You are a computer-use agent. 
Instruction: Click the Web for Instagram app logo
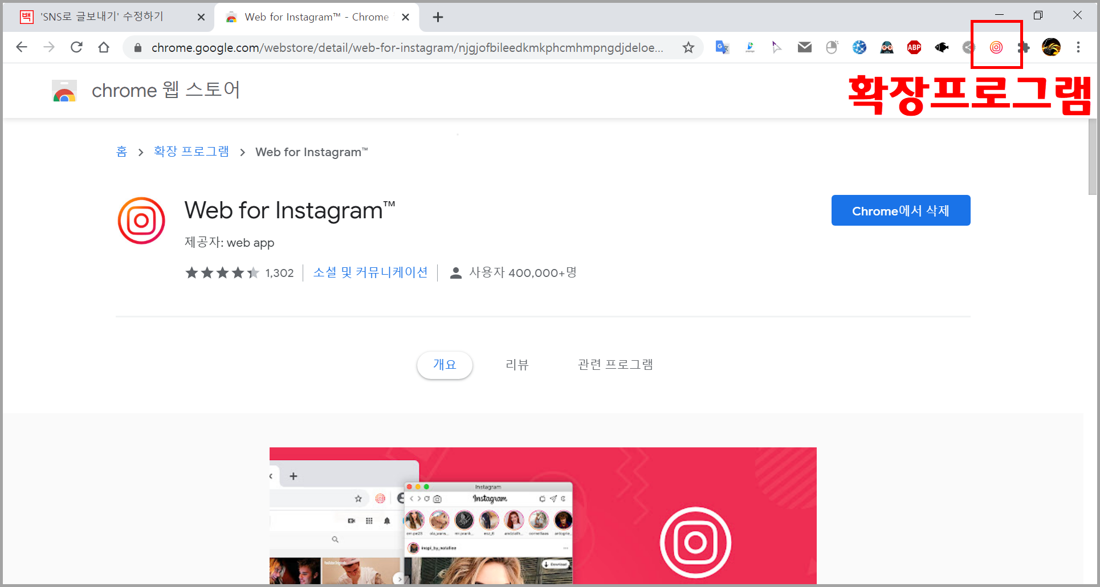coord(141,221)
